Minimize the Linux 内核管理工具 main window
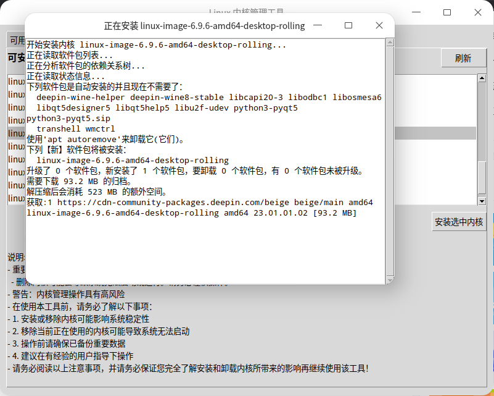This screenshot has width=494, height=396. coord(416,12)
